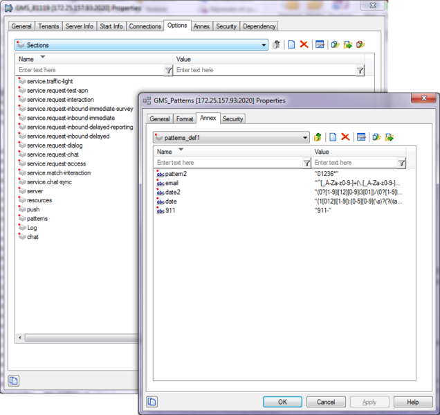The width and height of the screenshot is (440, 415).
Task: Select the email pattern row
Action: pyautogui.click(x=172, y=183)
